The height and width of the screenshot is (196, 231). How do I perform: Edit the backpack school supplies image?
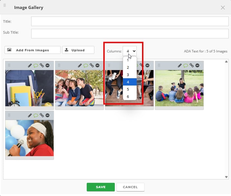(x=30, y=65)
